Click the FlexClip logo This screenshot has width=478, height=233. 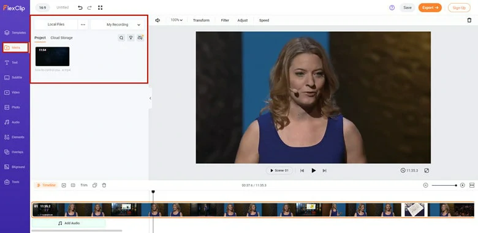point(14,8)
